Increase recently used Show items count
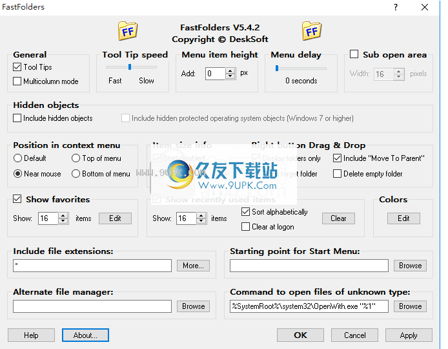 pos(201,216)
